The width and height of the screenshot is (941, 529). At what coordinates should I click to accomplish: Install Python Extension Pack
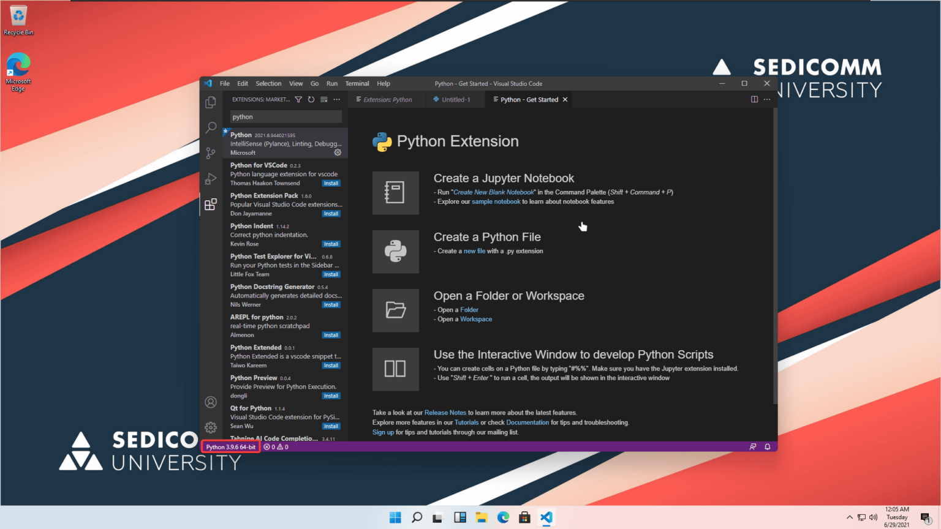tap(331, 214)
